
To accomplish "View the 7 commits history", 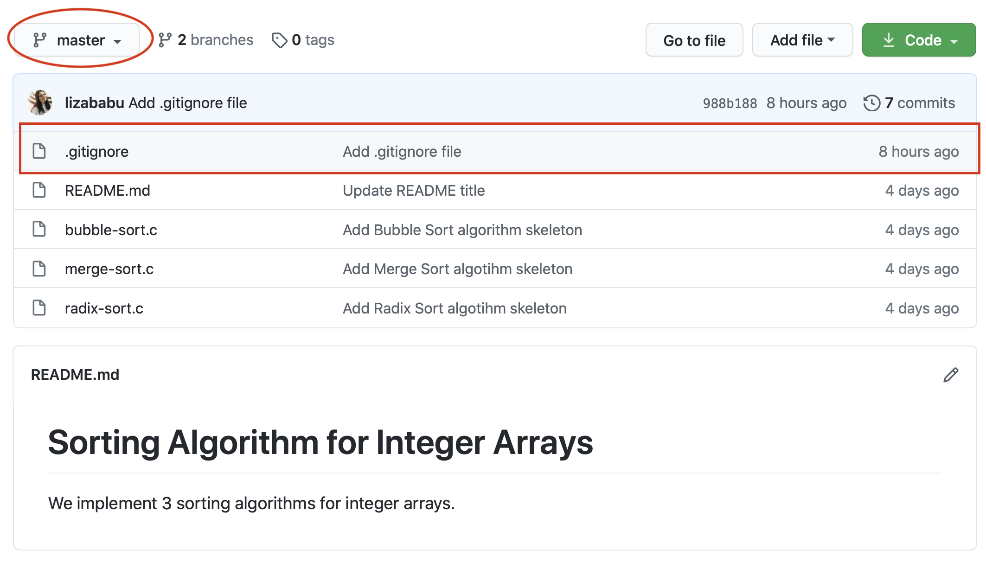I will 920,103.
